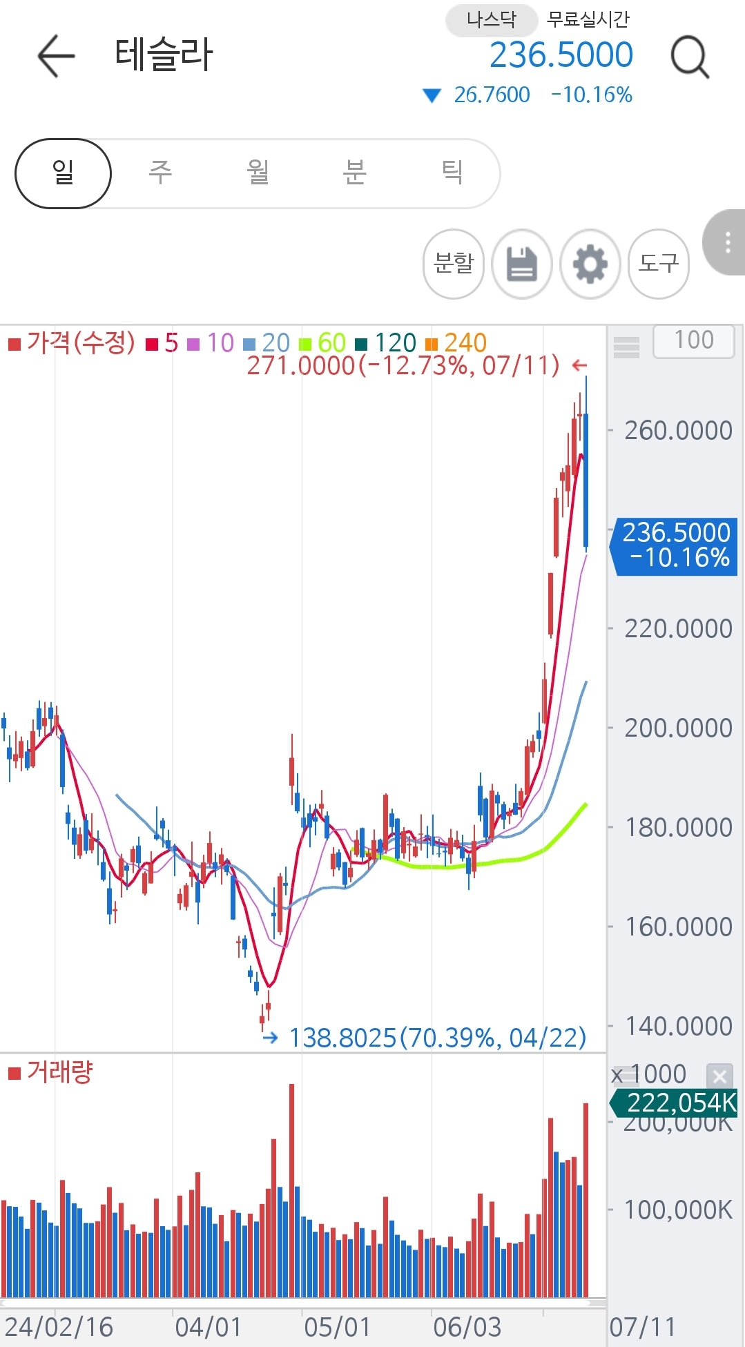Screen dimensions: 745x1347
Task: Tap the 180.0000 price axis label
Action: coord(678,828)
